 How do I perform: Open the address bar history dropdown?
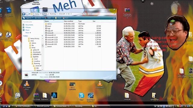(82, 14)
